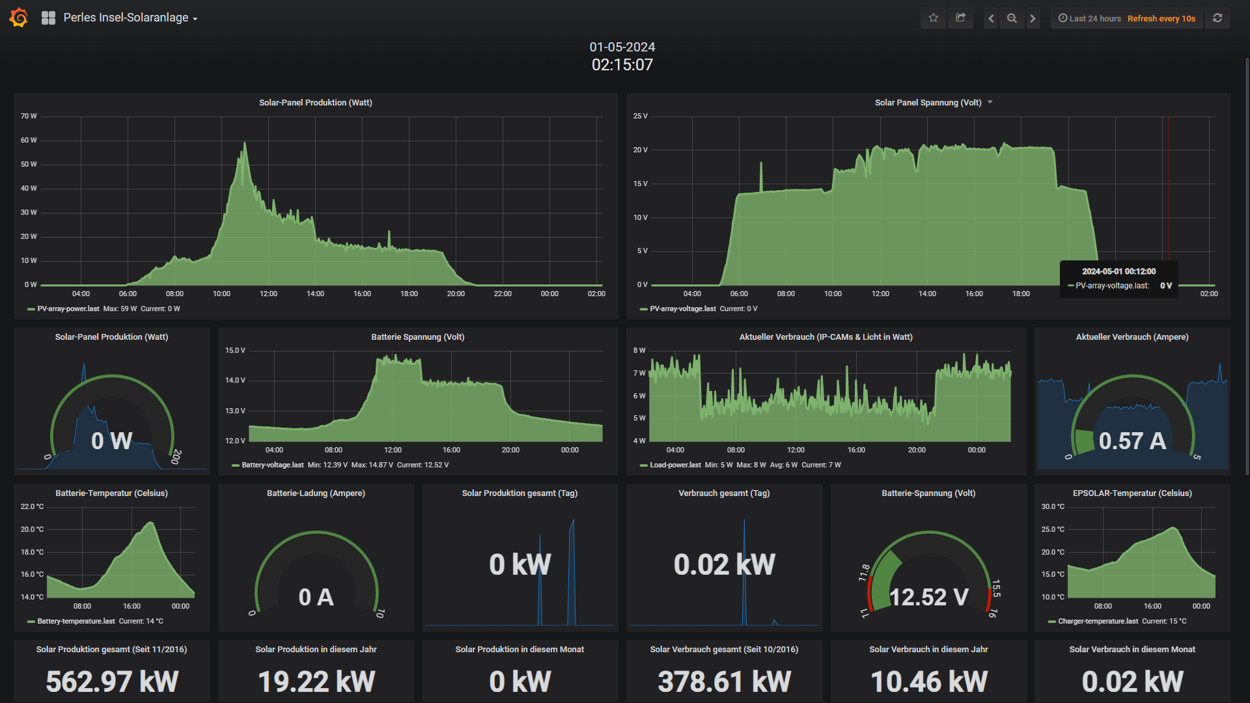The width and height of the screenshot is (1250, 703).
Task: Star this dashboard as favorite
Action: pos(933,18)
